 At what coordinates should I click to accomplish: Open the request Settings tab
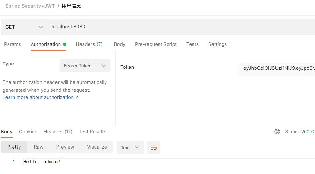coord(217,44)
